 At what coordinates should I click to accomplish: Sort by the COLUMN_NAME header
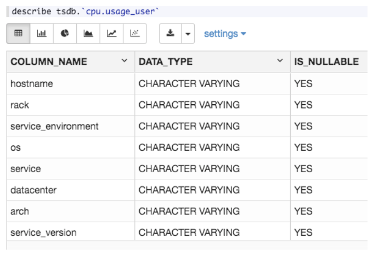point(49,62)
